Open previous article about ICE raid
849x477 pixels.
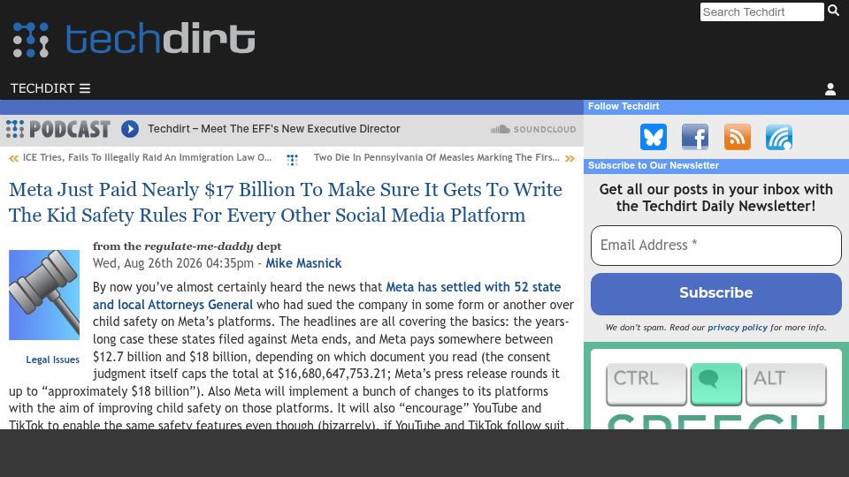(x=148, y=157)
